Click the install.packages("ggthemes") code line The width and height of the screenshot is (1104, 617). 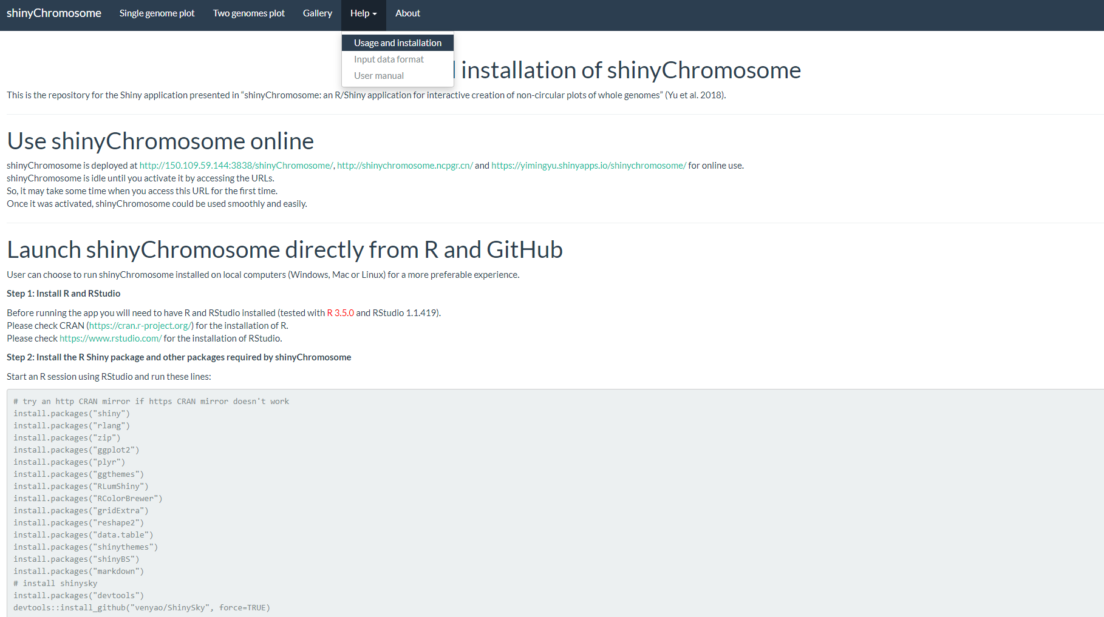click(79, 474)
